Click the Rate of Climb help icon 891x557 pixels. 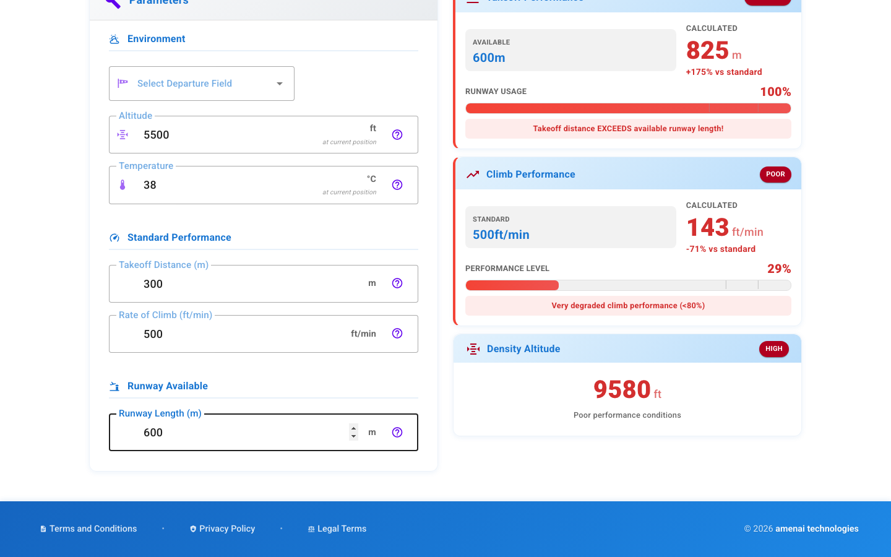(397, 334)
